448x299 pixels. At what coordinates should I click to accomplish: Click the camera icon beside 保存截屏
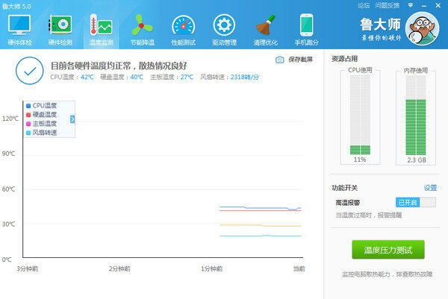pos(280,60)
